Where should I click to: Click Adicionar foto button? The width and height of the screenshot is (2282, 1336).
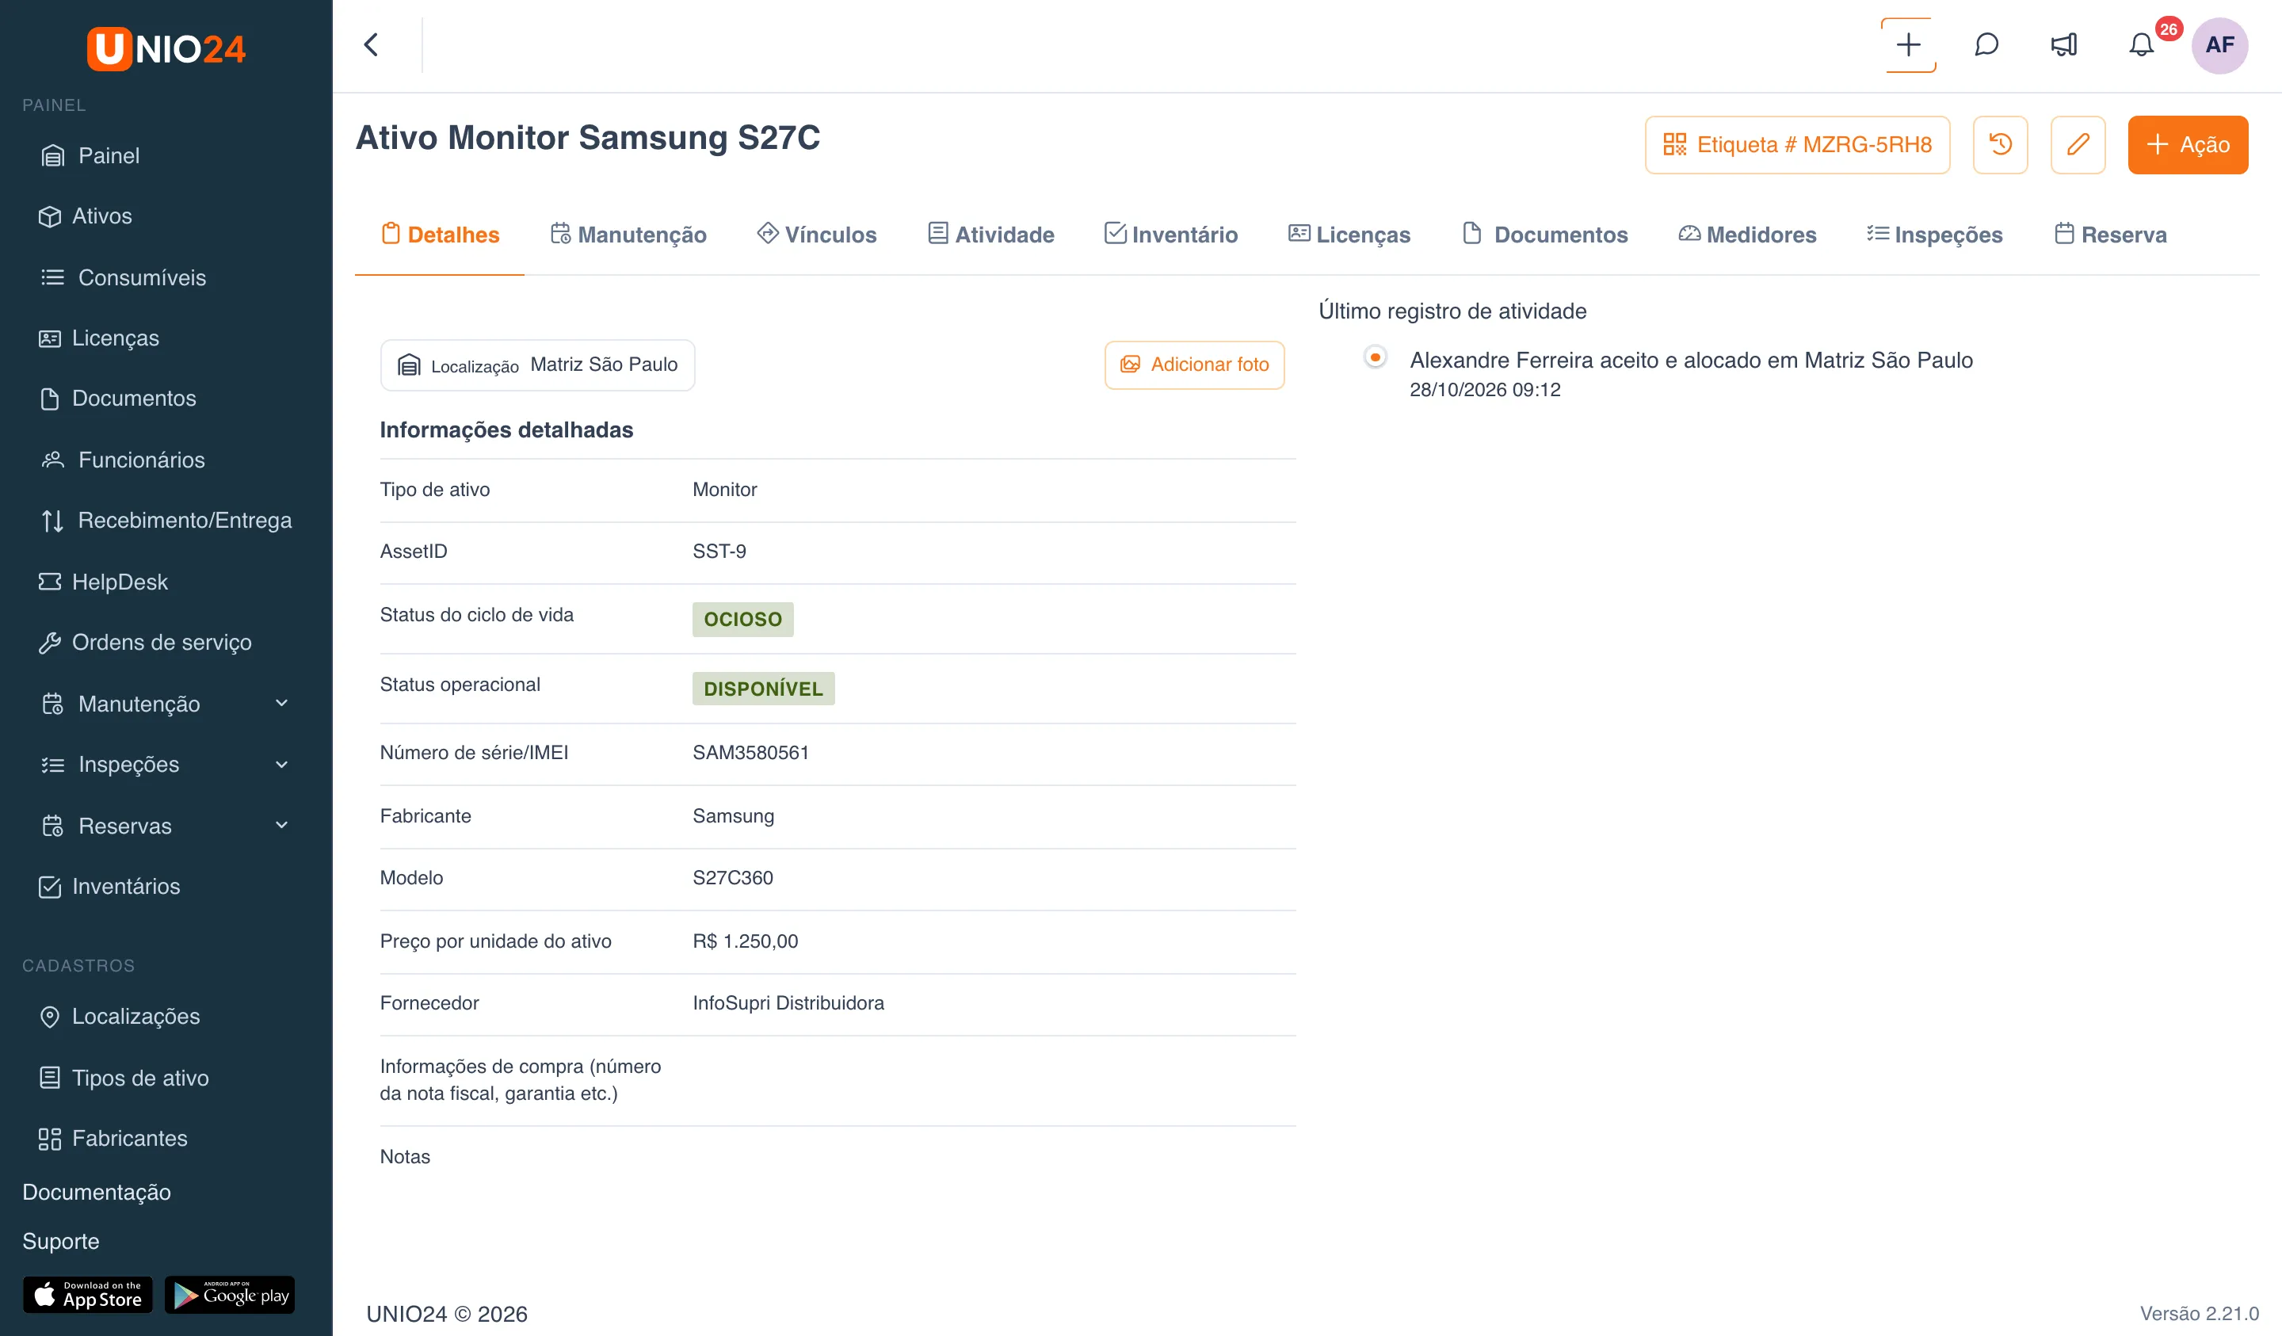1194,365
